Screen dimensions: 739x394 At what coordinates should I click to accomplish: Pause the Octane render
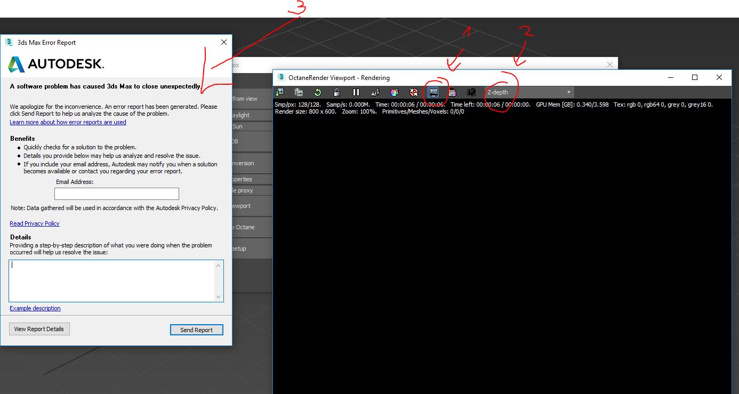(x=356, y=92)
